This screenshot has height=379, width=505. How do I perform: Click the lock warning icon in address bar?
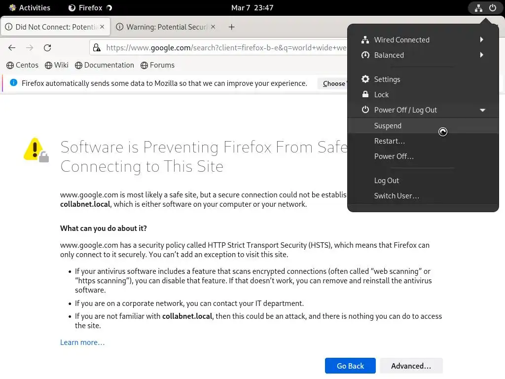(x=97, y=48)
